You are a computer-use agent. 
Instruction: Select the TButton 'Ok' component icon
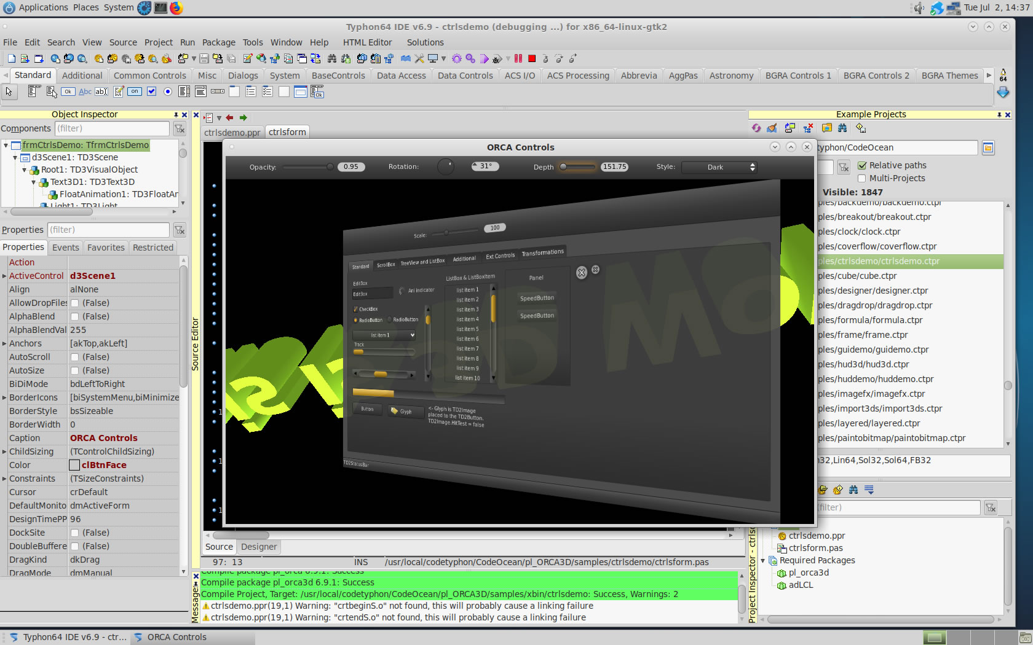tap(68, 92)
